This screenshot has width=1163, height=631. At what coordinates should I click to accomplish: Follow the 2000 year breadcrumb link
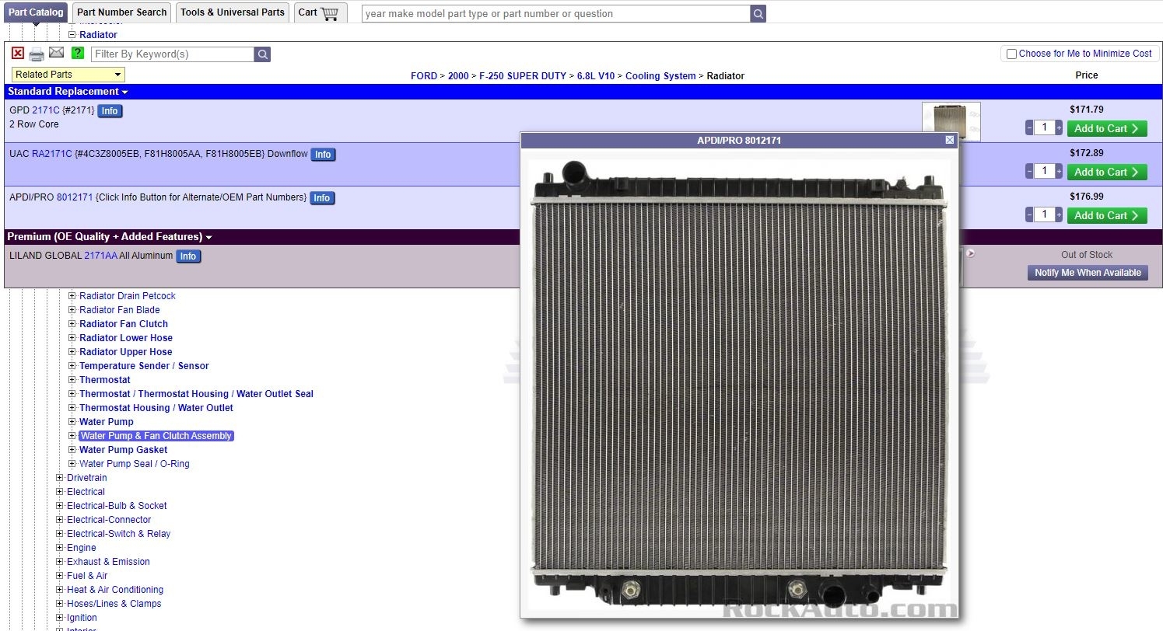pyautogui.click(x=458, y=76)
